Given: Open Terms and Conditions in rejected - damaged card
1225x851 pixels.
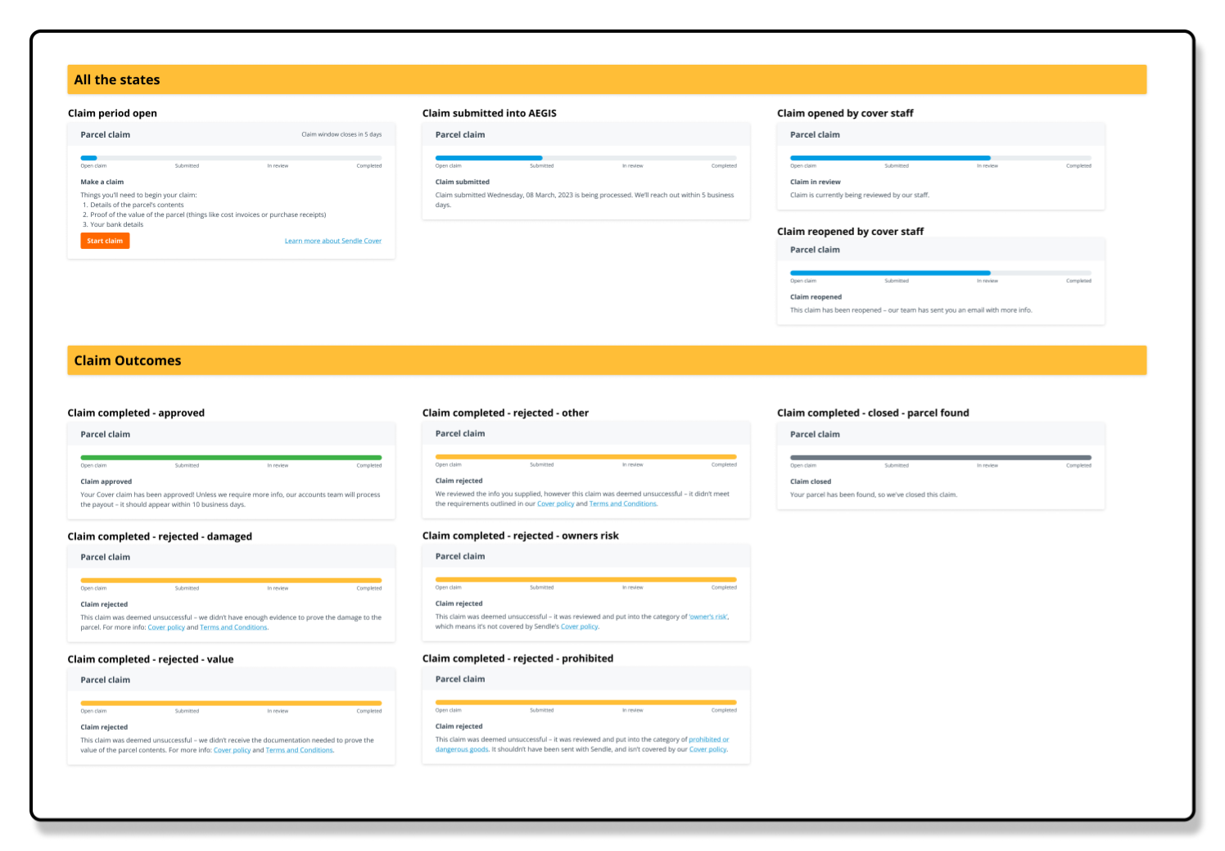Looking at the screenshot, I should tap(233, 627).
